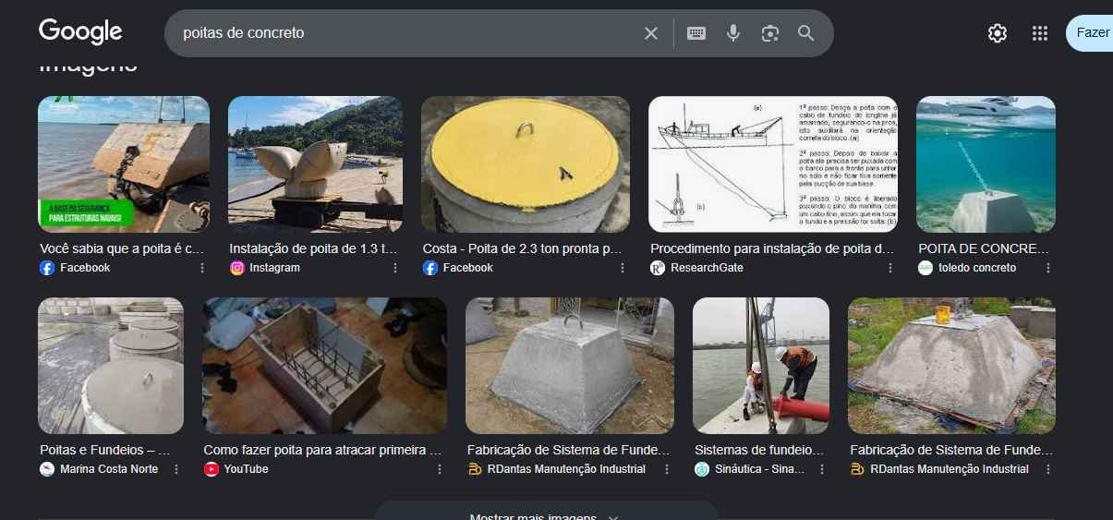Open more options for ResearchGate result
1113x520 pixels.
point(890,268)
